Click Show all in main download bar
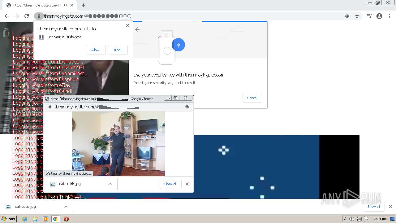This screenshot has width=396, height=223. click(374, 207)
